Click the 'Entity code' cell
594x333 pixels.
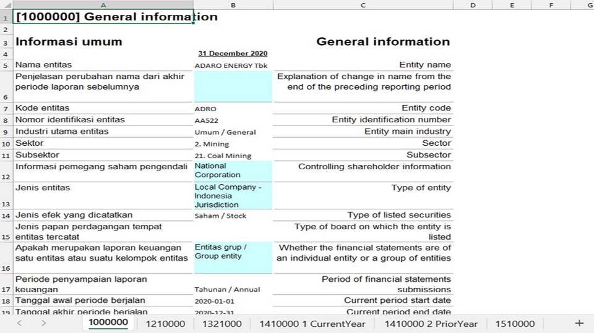(x=363, y=108)
